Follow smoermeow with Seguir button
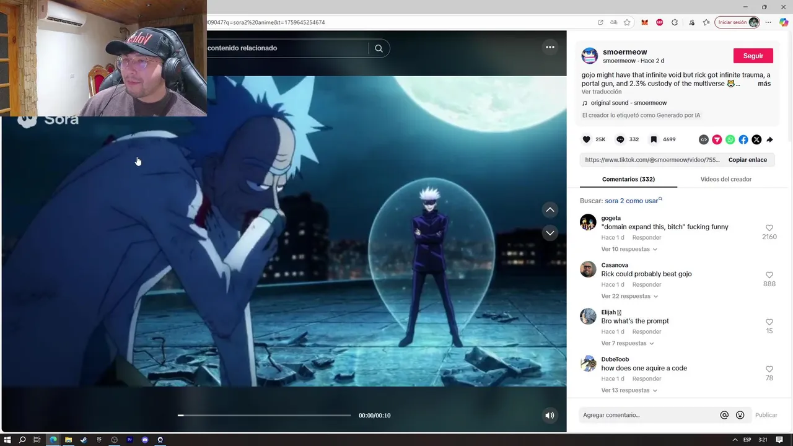Viewport: 793px width, 446px height. 753,56
